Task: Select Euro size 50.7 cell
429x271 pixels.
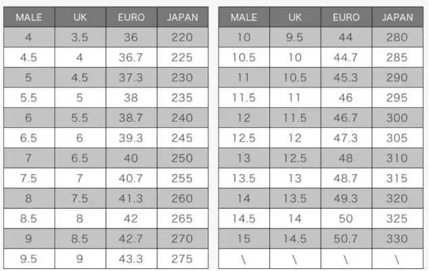Action: point(346,238)
